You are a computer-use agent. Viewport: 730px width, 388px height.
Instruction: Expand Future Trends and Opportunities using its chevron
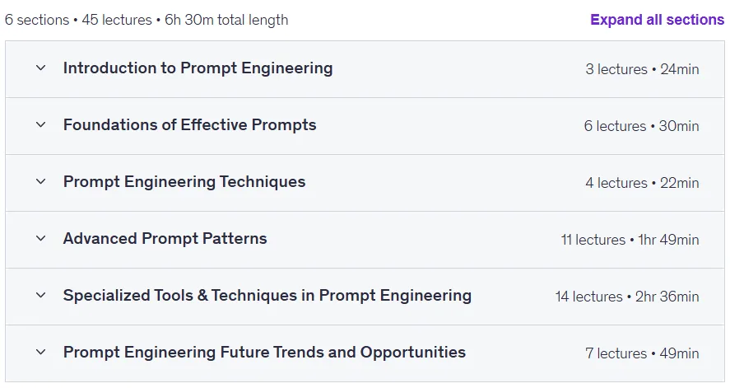[41, 352]
